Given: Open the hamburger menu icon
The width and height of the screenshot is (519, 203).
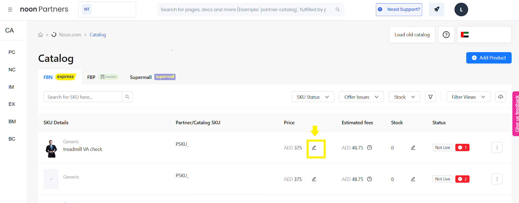Looking at the screenshot, I should click(x=10, y=10).
